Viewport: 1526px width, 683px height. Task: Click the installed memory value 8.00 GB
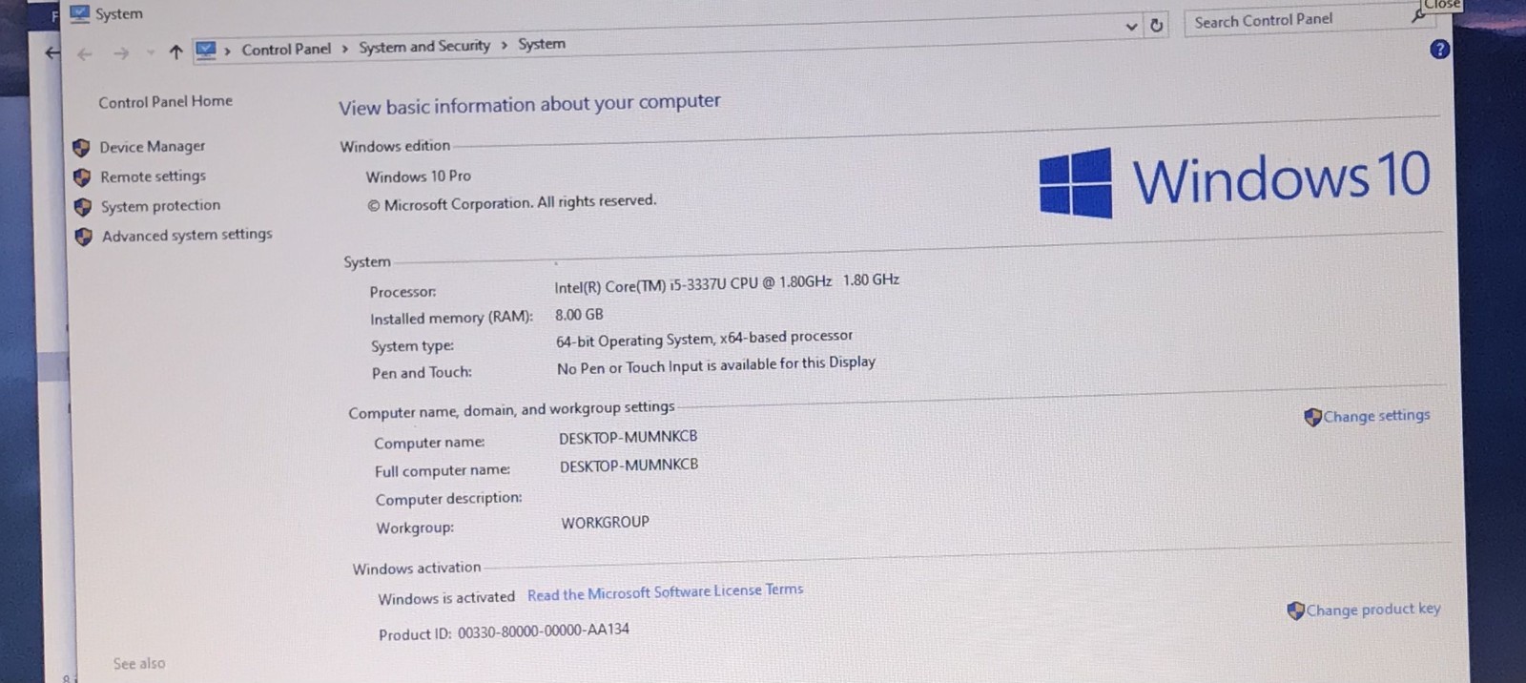(579, 314)
